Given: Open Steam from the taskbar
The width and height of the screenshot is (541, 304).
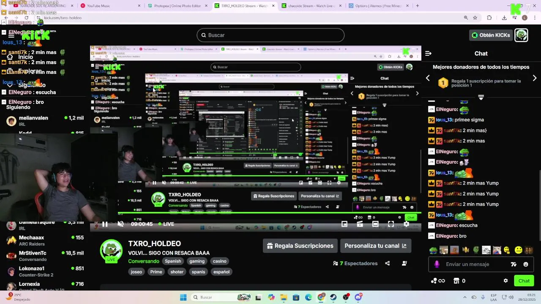Looking at the screenshot, I should 333,297.
